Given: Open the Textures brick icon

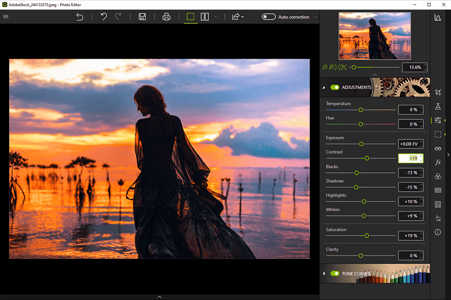Looking at the screenshot, I should pyautogui.click(x=438, y=190).
